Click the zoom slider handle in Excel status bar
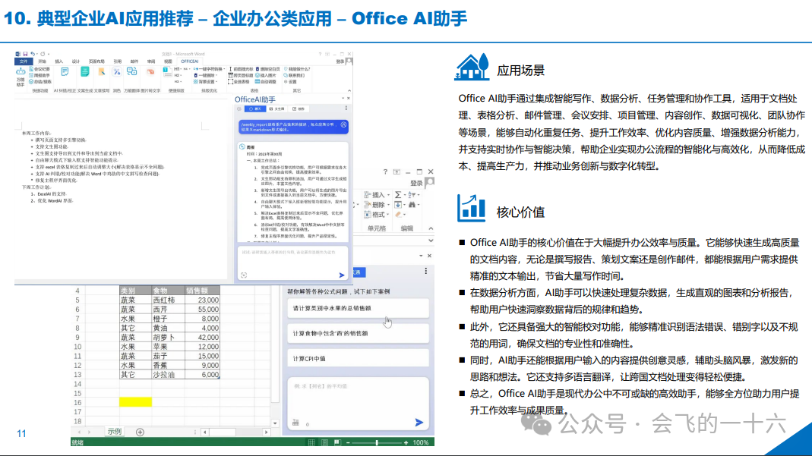 click(x=377, y=442)
